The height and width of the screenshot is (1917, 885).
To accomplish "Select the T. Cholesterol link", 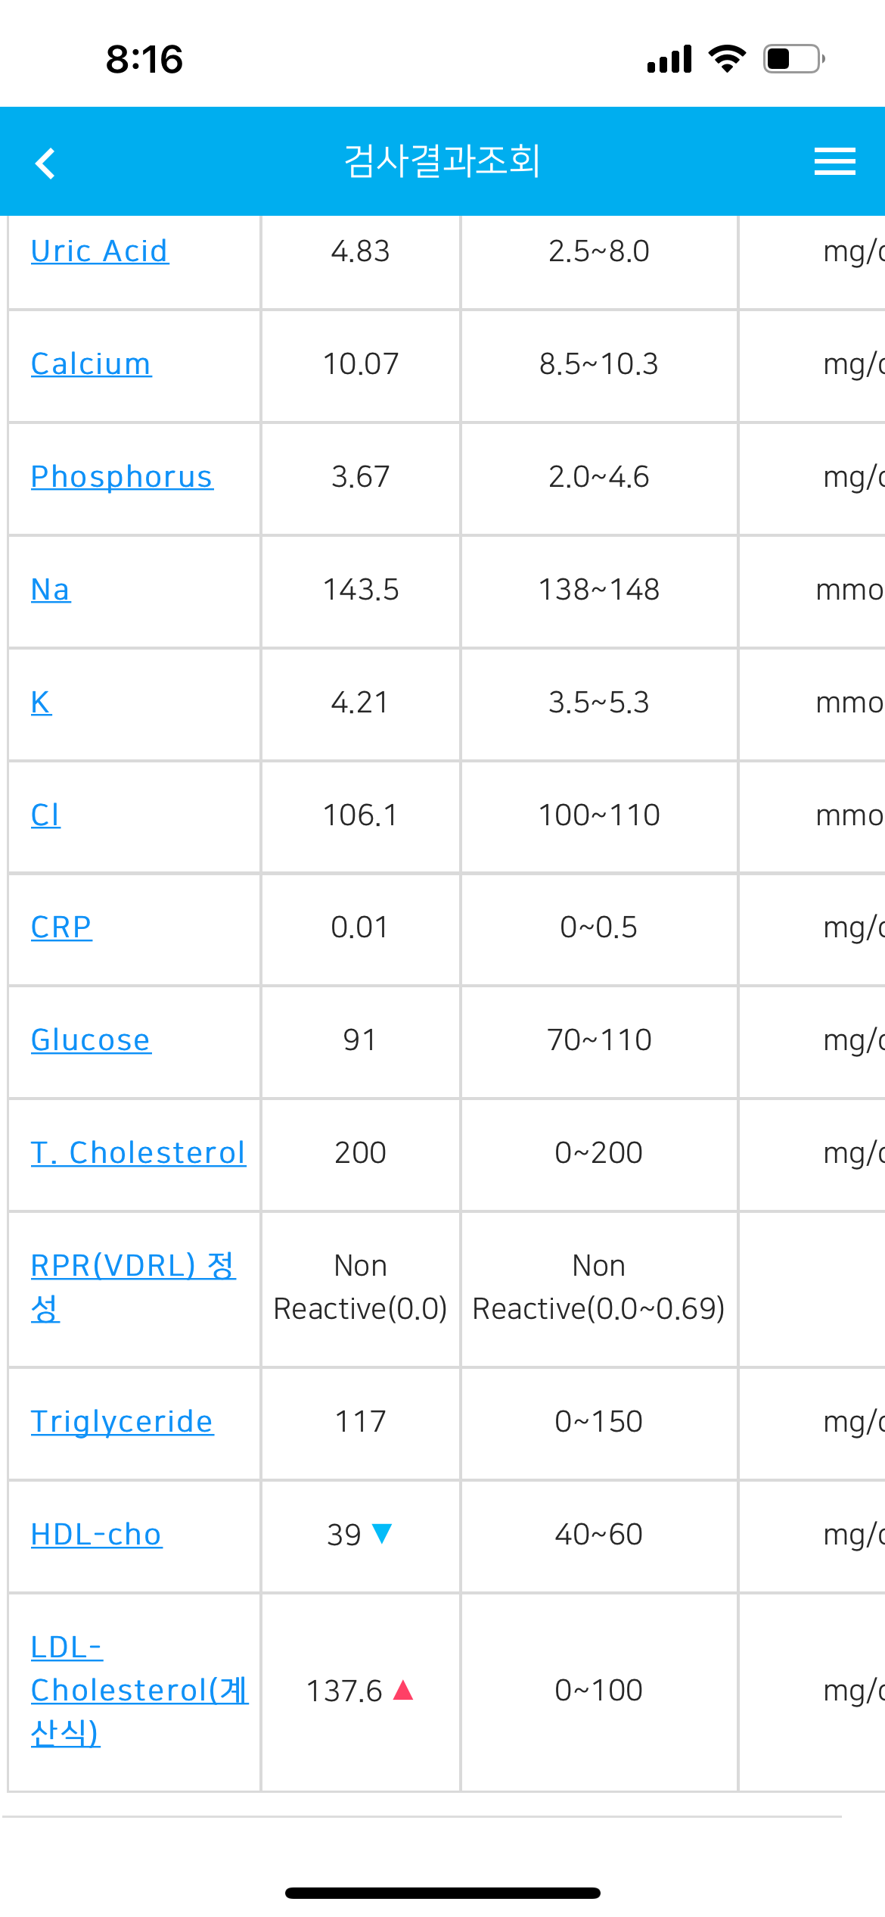I will pos(138,1152).
